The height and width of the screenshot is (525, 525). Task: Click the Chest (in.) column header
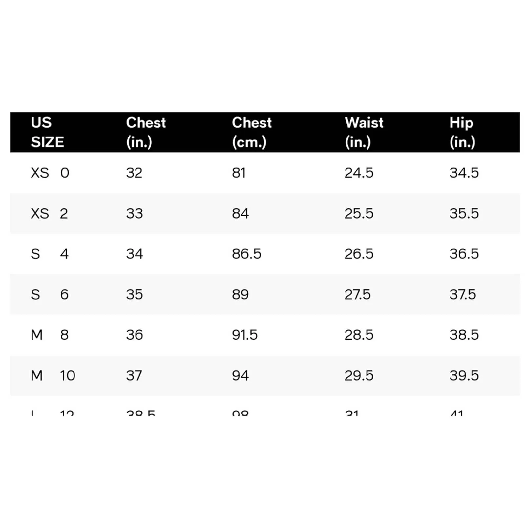(146, 132)
